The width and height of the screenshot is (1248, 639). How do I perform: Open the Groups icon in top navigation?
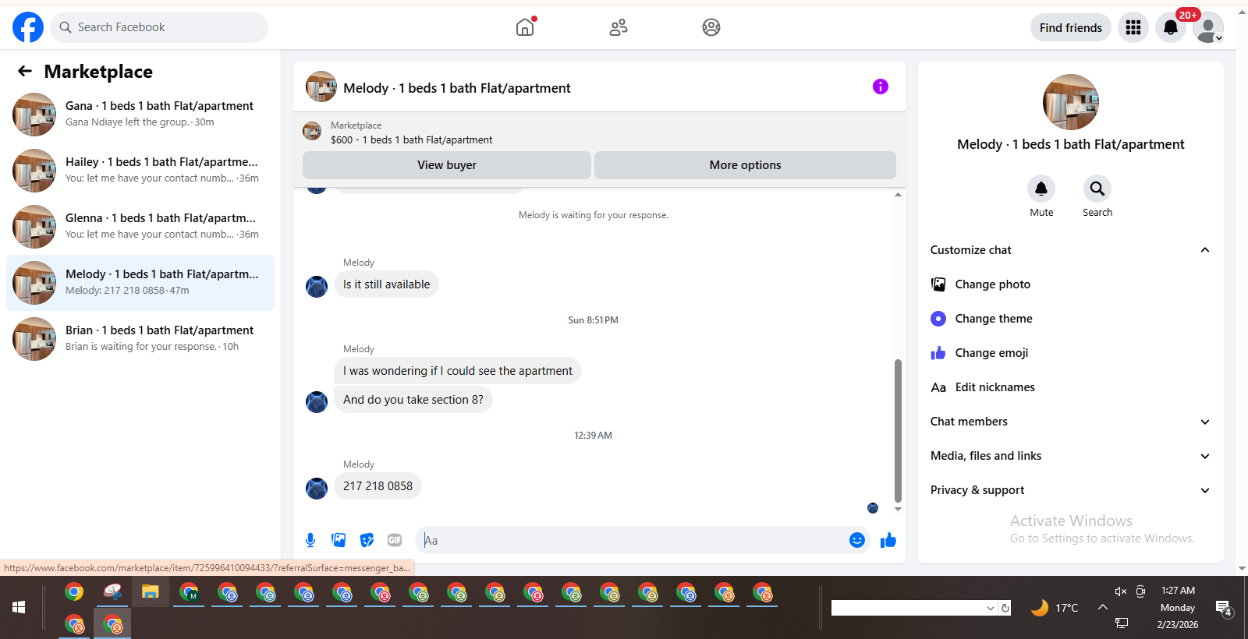(711, 27)
